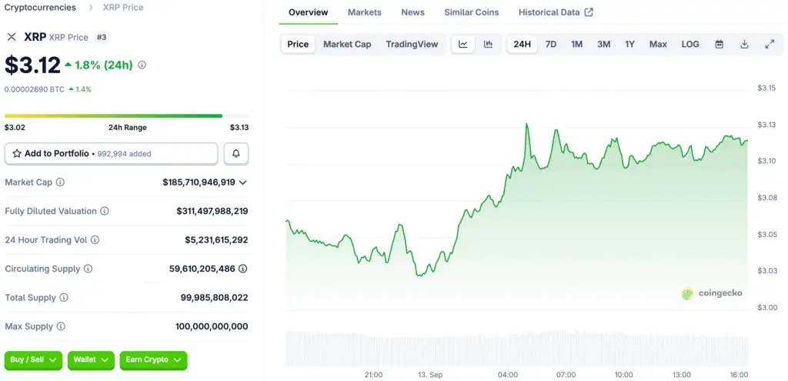Select the Max time range
Image resolution: width=788 pixels, height=381 pixels.
[658, 44]
